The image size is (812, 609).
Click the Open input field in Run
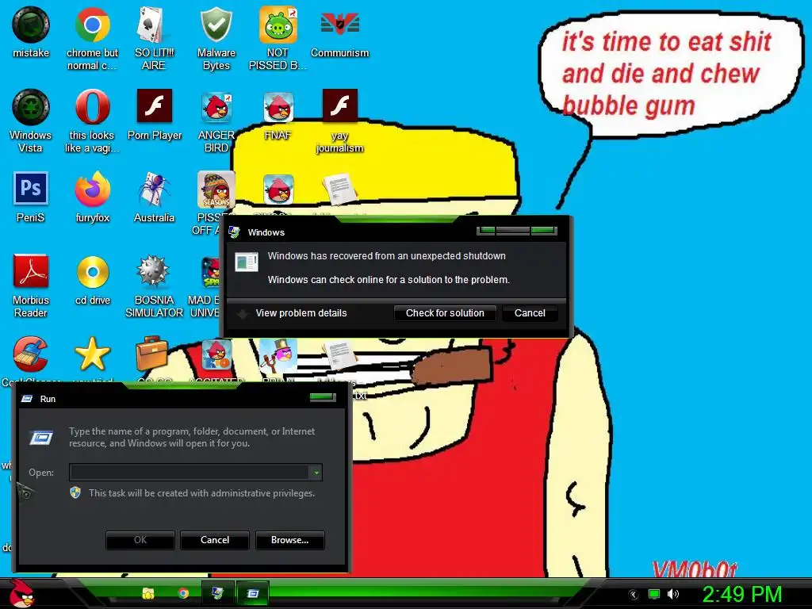pos(190,472)
